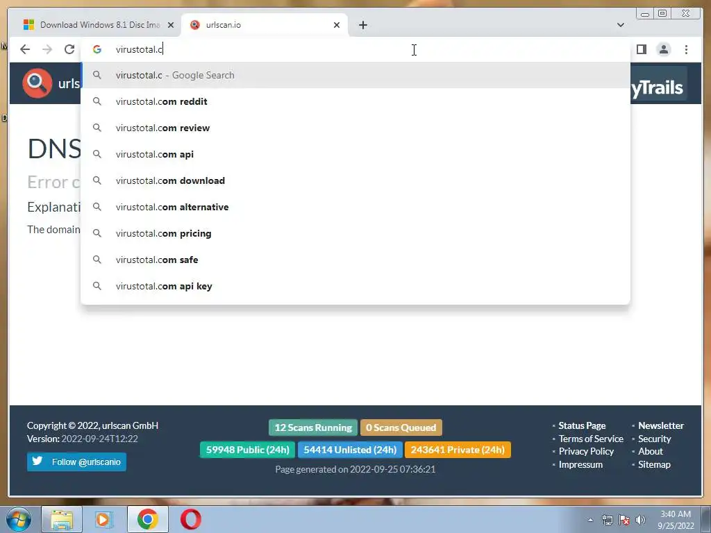
Task: Open the Sitemap footer link
Action: point(654,464)
